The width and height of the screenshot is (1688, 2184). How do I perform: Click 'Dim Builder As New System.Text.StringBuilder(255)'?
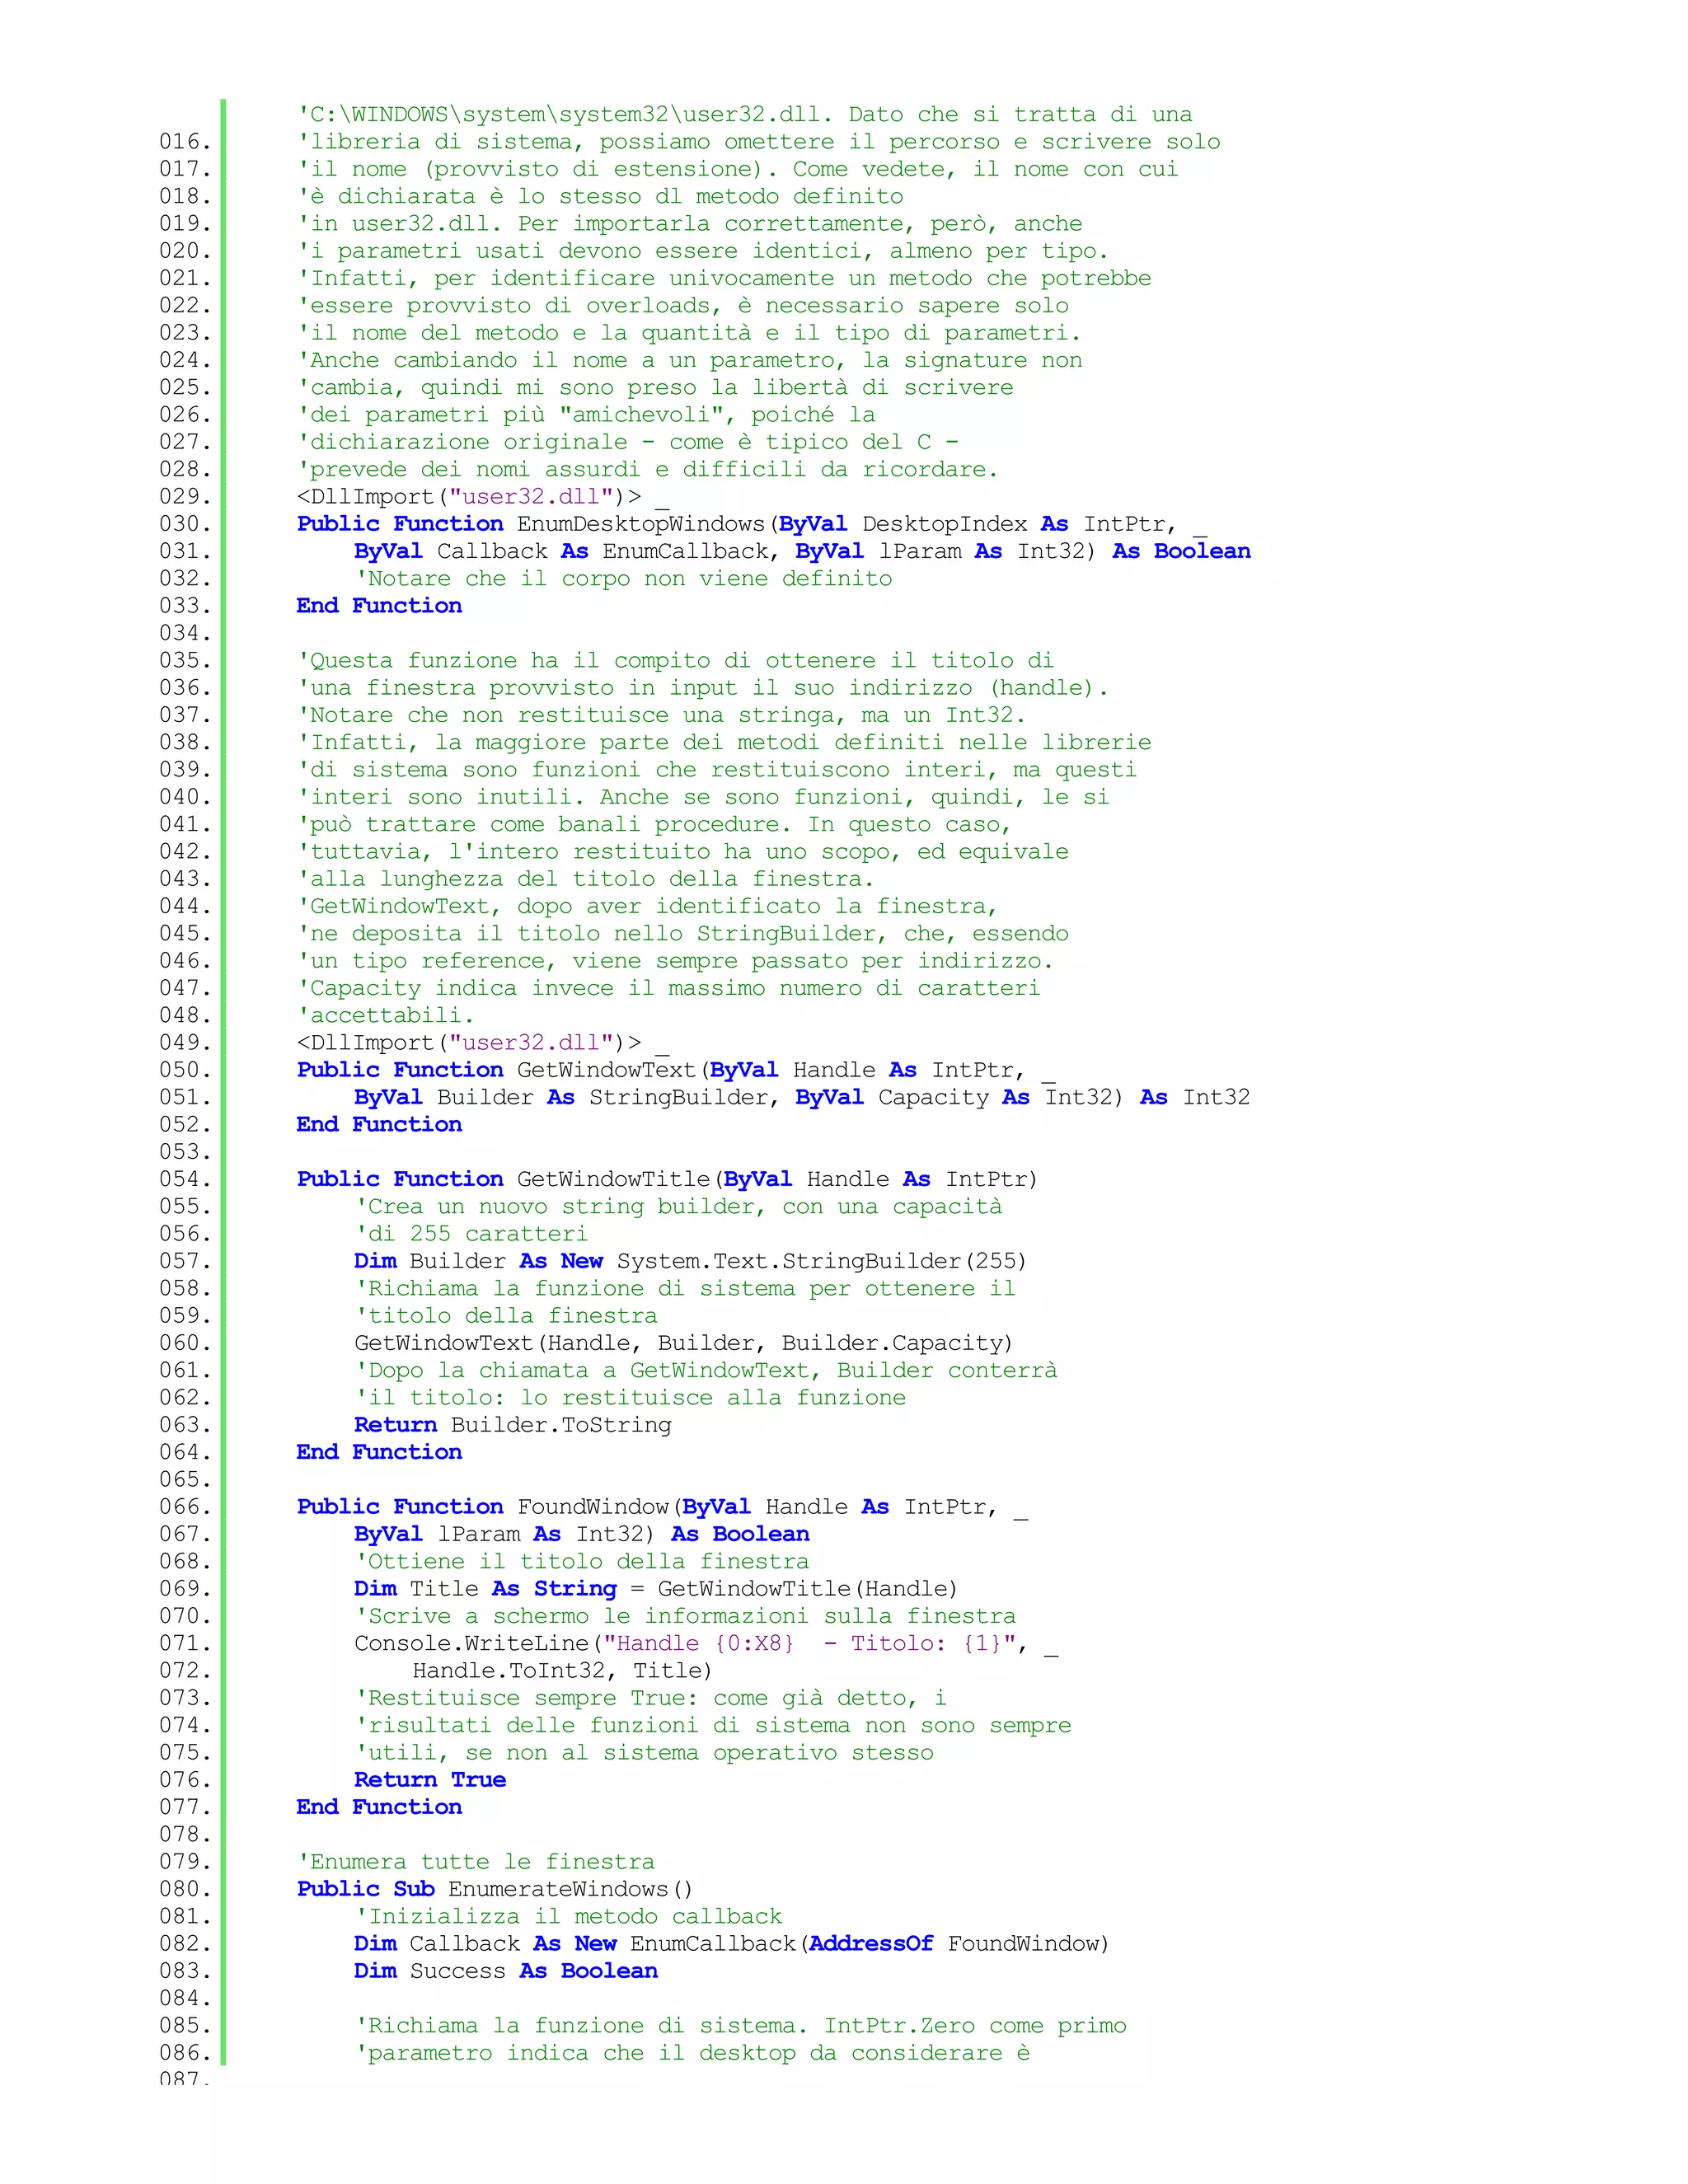coord(690,1261)
